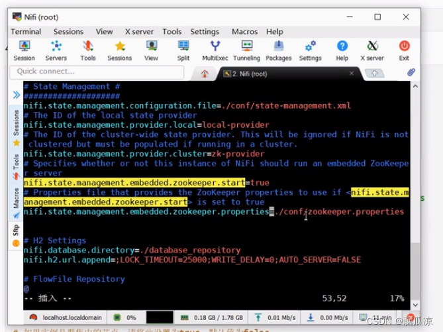
Task: Click the cursor position '53,52' indicator
Action: point(334,298)
